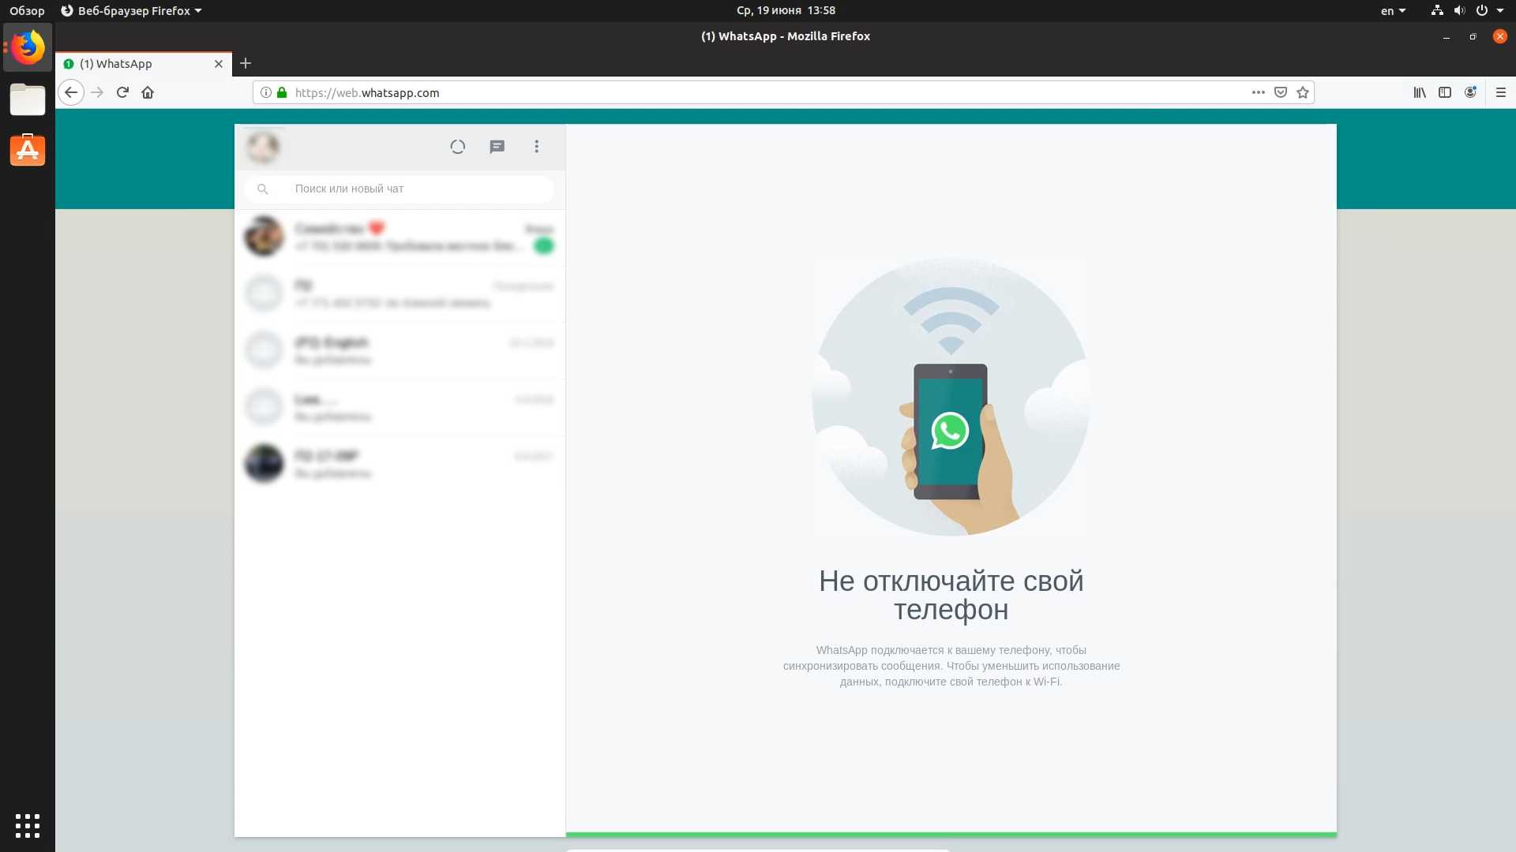Go forward in Firefox history
This screenshot has width=1516, height=852.
click(x=97, y=92)
